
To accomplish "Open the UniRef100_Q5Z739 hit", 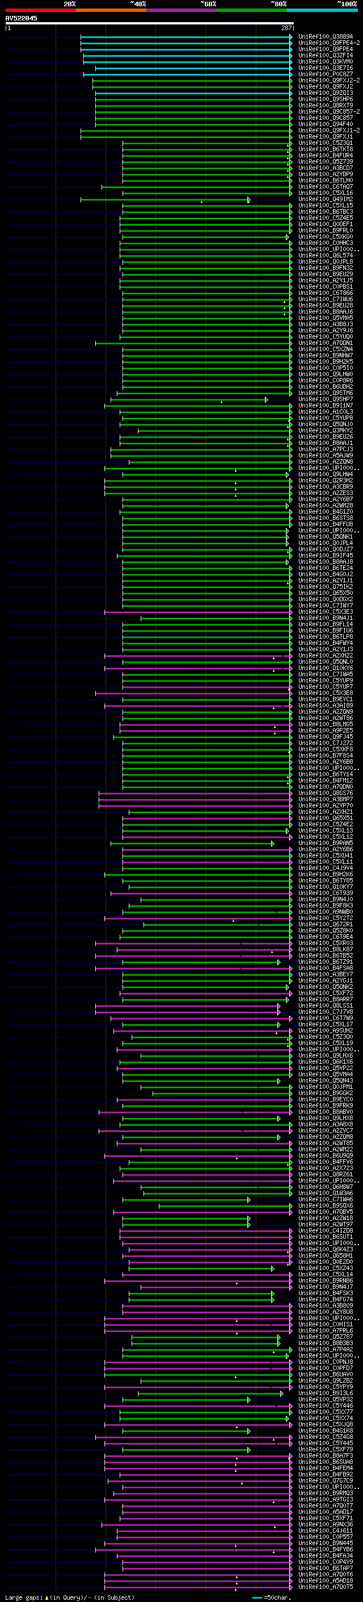I will click(325, 162).
